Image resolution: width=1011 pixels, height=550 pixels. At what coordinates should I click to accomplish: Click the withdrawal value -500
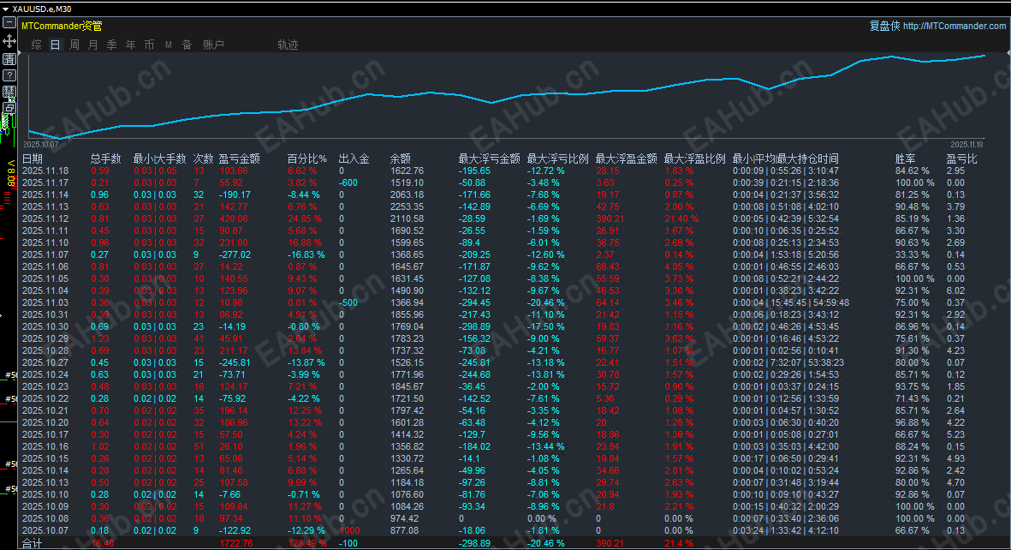[348, 302]
